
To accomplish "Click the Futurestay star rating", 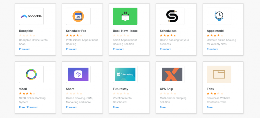I will (x=121, y=94).
